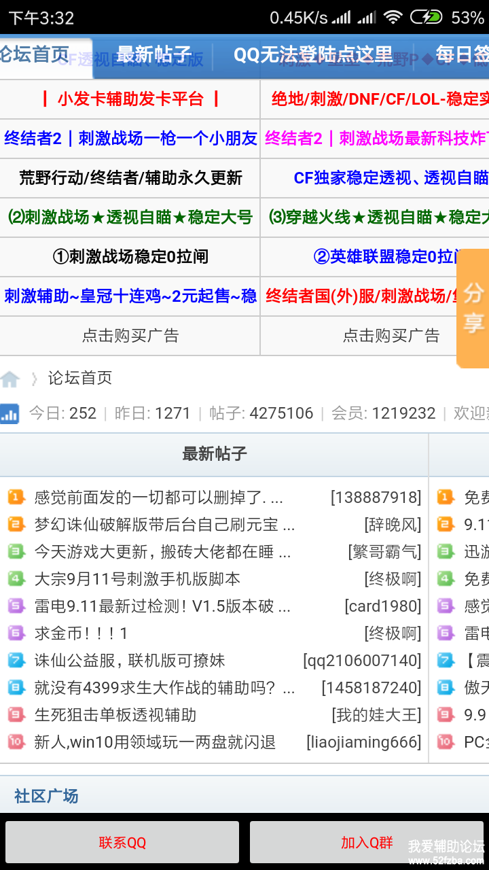Tap the blue statistics chart icon
This screenshot has width=489, height=870.
pyautogui.click(x=10, y=413)
